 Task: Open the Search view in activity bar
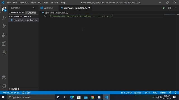coord(4,17)
